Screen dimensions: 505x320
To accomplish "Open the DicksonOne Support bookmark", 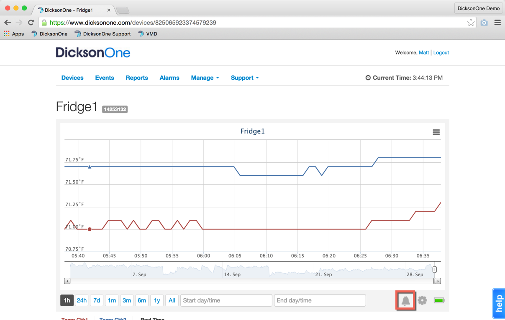I will coord(103,34).
